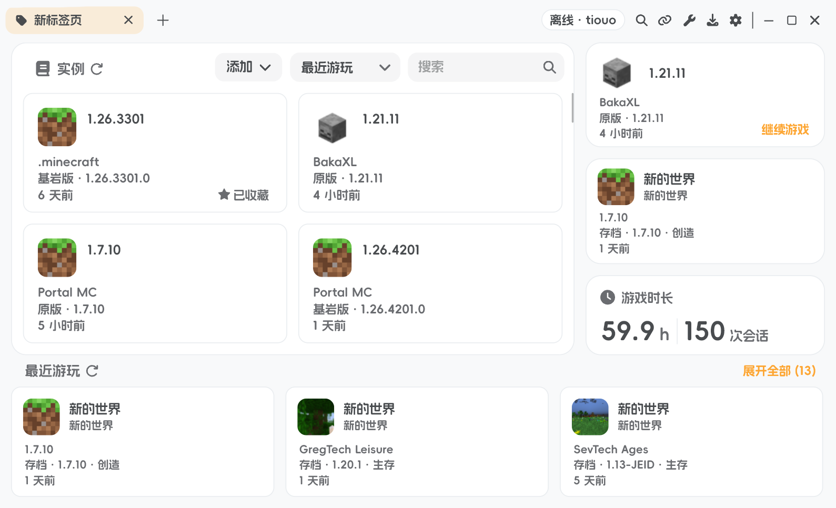836x508 pixels.
Task: Add a new tab with the plus icon
Action: [163, 21]
